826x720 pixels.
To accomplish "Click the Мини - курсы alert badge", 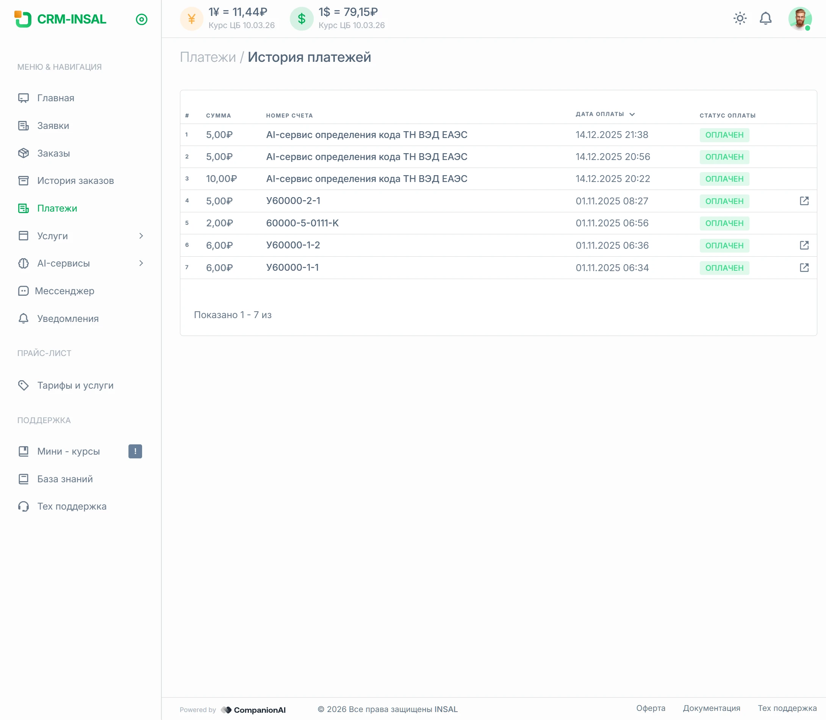I will 135,451.
